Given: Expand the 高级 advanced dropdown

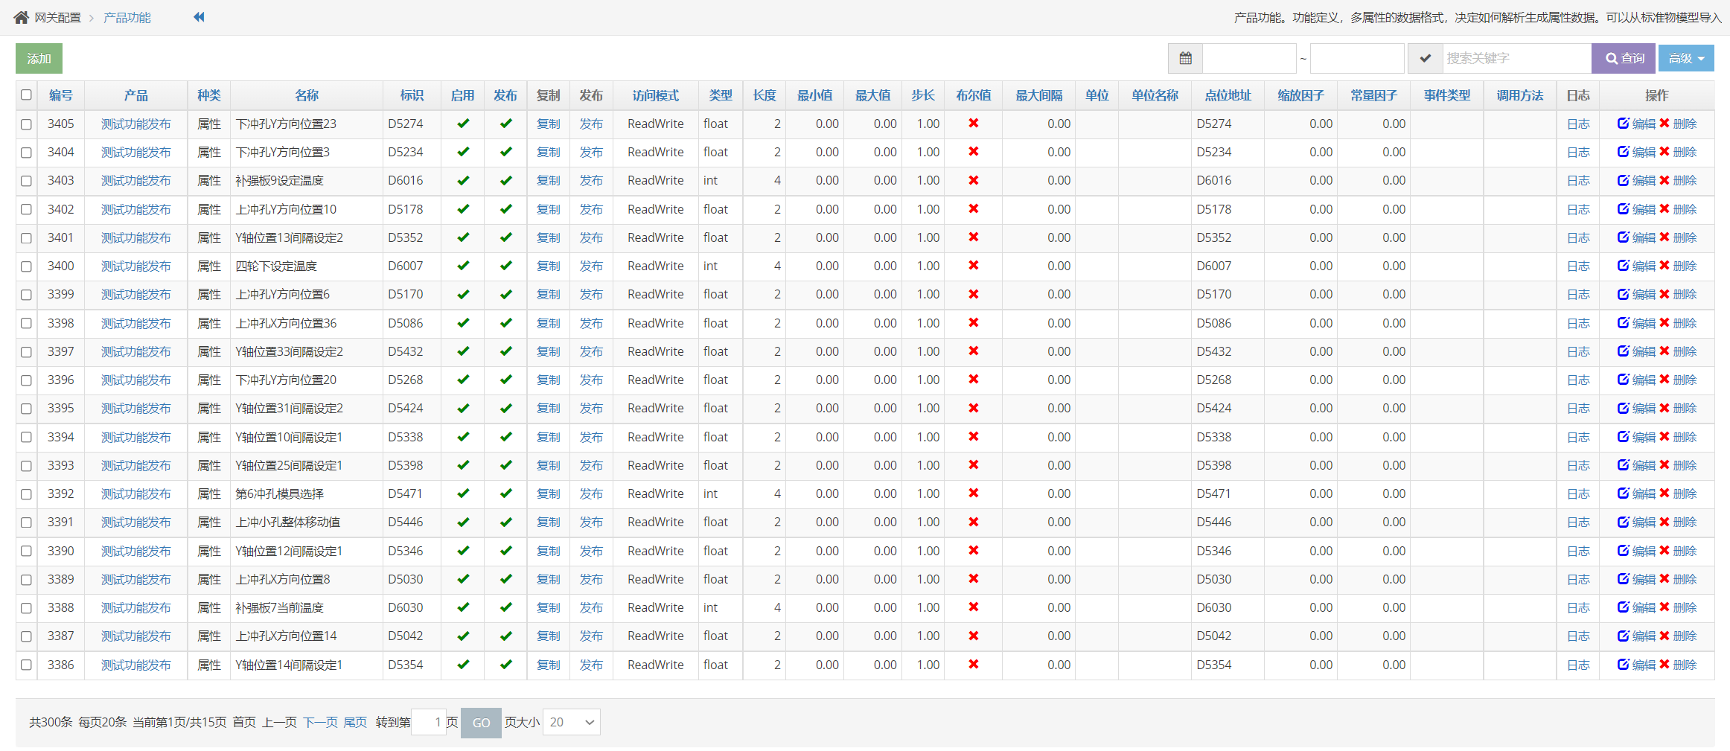Looking at the screenshot, I should coord(1685,58).
